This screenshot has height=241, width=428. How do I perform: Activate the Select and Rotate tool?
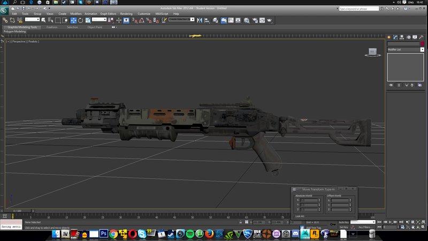(81, 20)
